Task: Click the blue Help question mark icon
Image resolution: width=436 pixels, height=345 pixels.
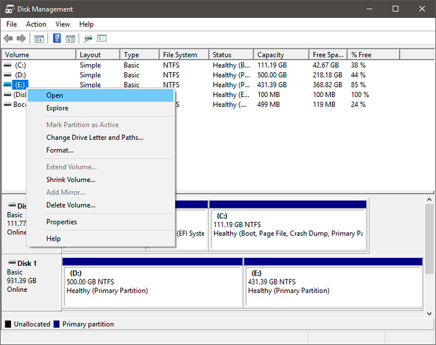Action: pyautogui.click(x=57, y=38)
